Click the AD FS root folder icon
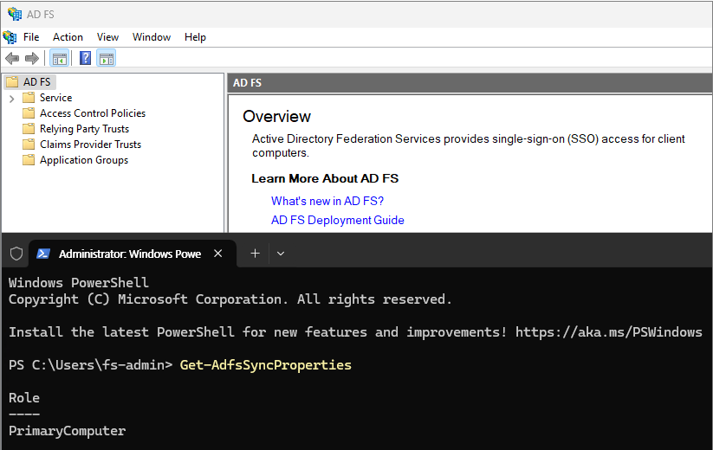This screenshot has width=713, height=450. point(12,81)
